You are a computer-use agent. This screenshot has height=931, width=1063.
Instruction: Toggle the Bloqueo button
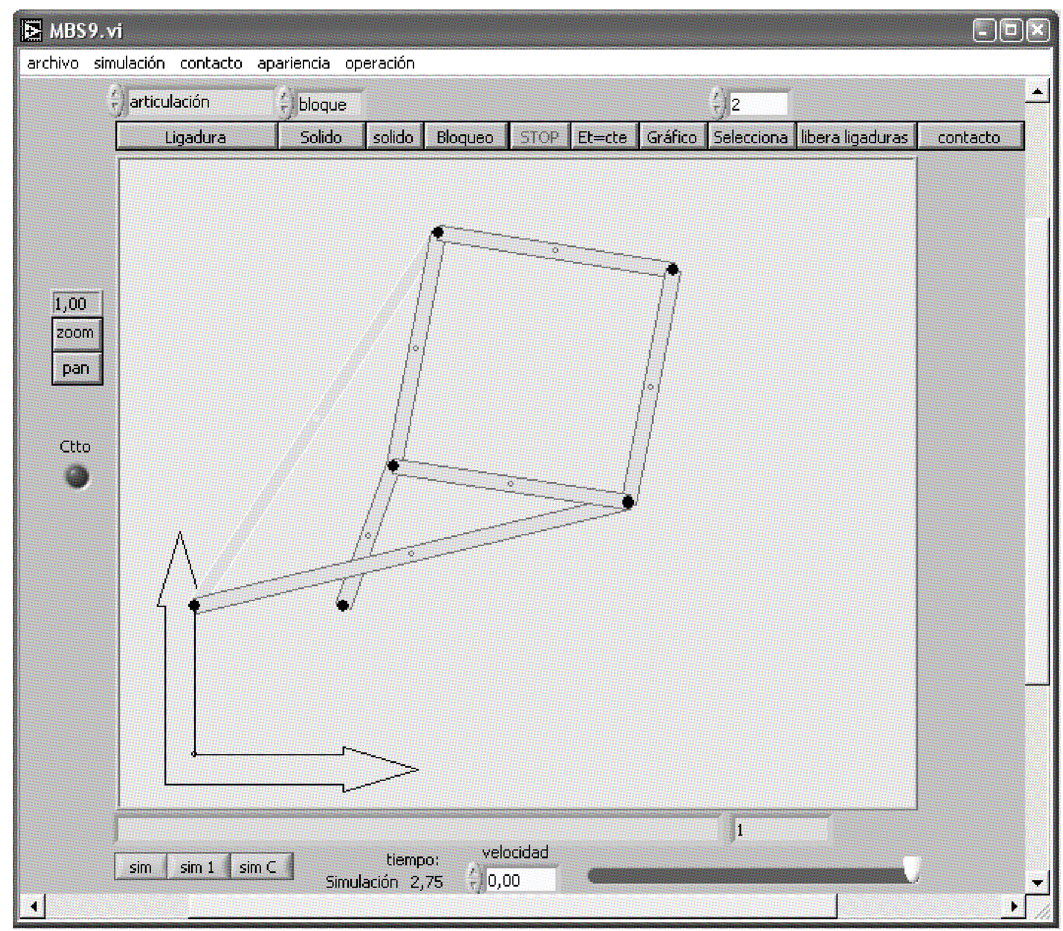(x=465, y=137)
